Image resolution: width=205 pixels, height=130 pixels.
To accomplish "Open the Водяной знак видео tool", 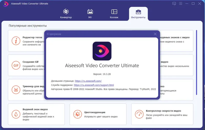I will (36, 114).
